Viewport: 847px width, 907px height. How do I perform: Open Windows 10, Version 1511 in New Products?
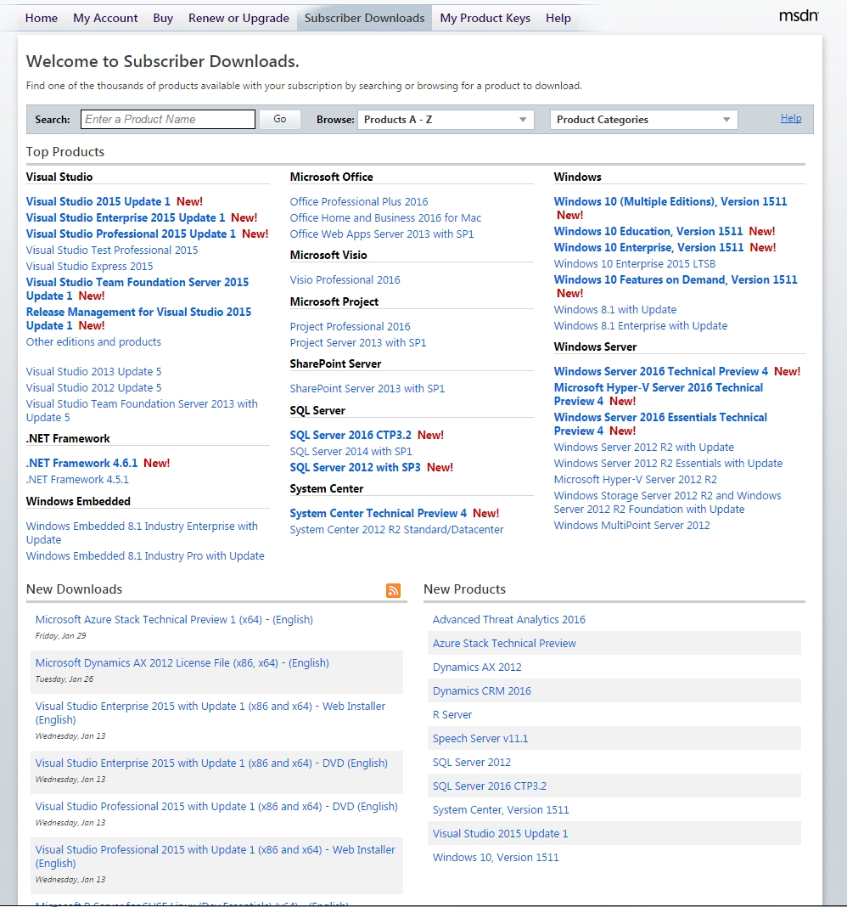point(496,858)
